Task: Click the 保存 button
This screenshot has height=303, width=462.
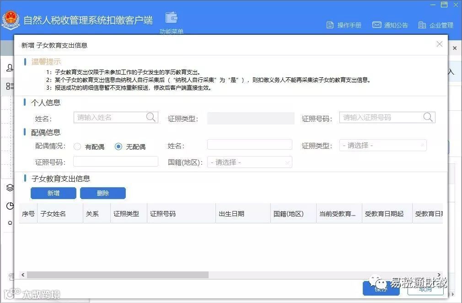Action: (381, 288)
